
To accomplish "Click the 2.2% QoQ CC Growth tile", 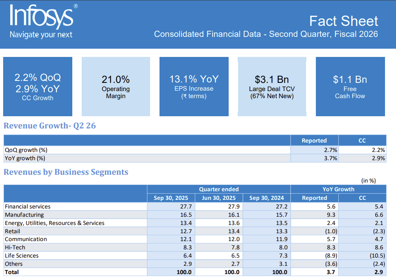I will (37, 86).
